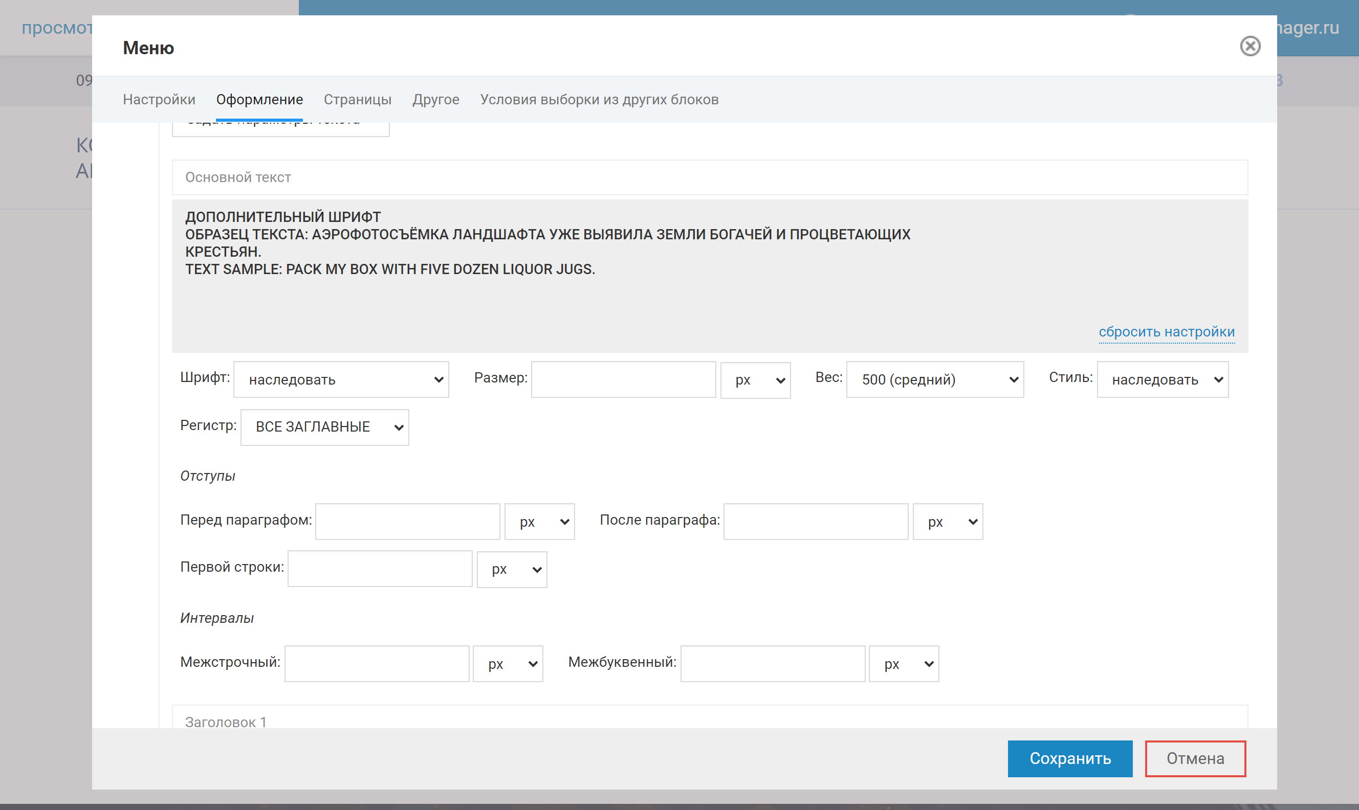Open the После параграфа unit dropdown
Viewport: 1359px width, 810px height.
point(947,522)
